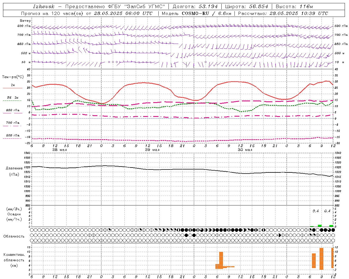This screenshot has width=349, height=279.
Task: Click the 'Давление' pressure label
Action: click(x=14, y=168)
